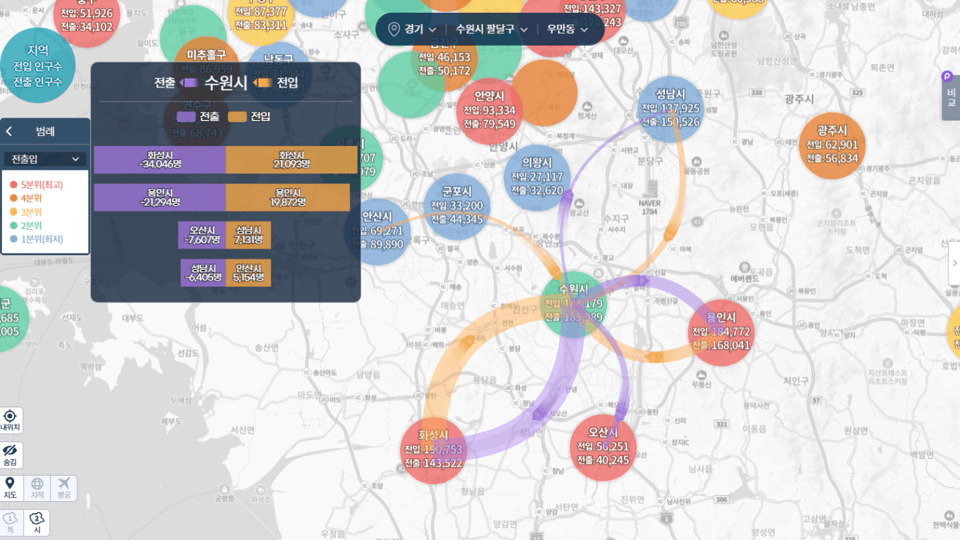Click 오산시 -7,607명 outflow bar
This screenshot has height=540, width=960.
(202, 235)
